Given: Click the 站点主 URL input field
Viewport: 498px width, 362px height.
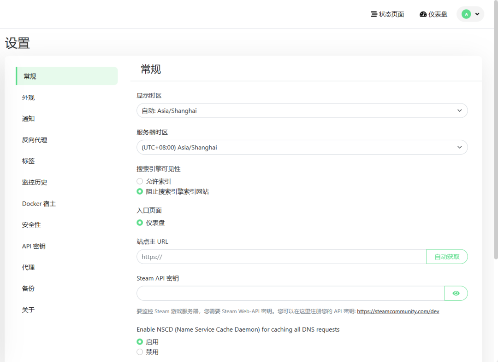Looking at the screenshot, I should [x=281, y=257].
